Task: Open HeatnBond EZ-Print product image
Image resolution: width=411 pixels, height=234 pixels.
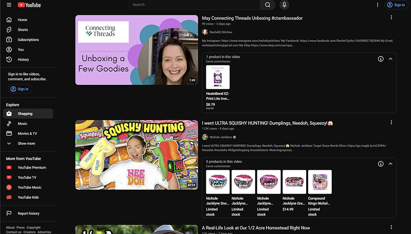Action: coord(217,77)
